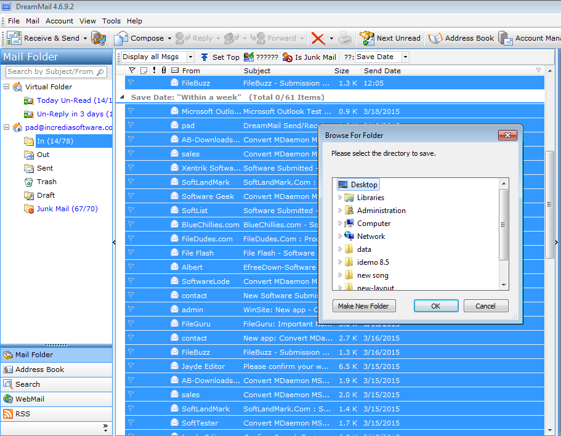Open the Out folder
Image resolution: width=561 pixels, height=436 pixels.
[43, 155]
